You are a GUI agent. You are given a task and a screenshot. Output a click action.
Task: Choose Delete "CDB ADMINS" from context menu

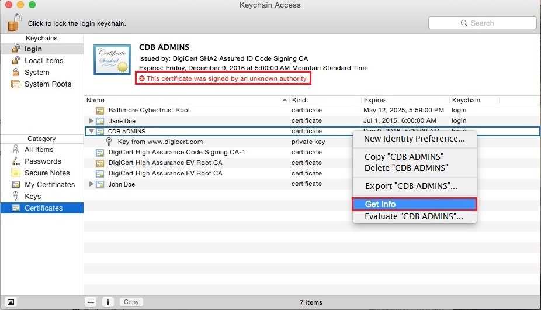pos(406,168)
